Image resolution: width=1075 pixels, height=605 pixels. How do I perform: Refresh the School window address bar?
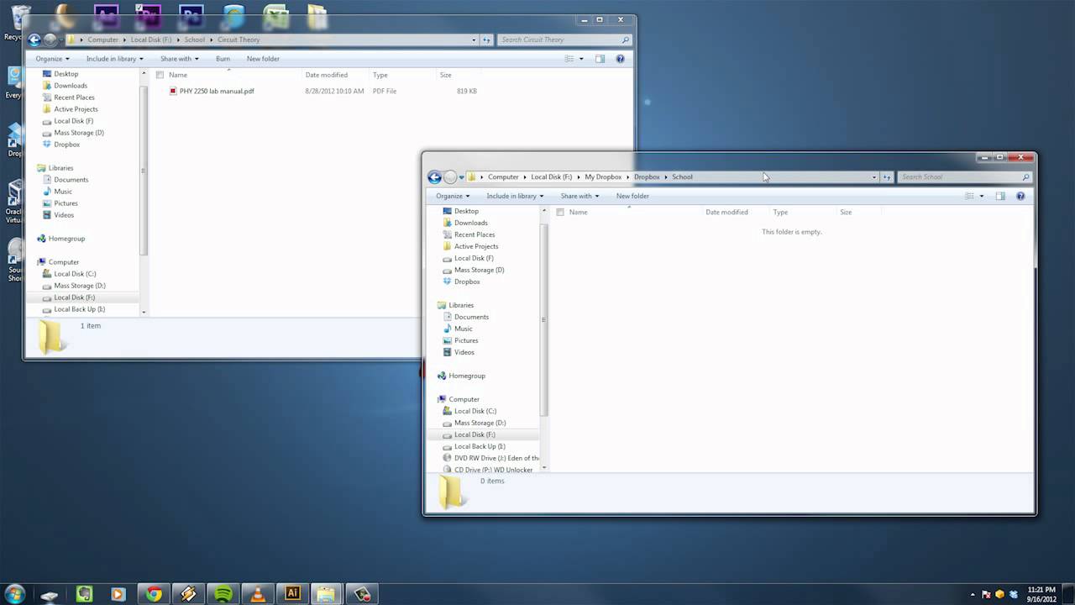pyautogui.click(x=886, y=176)
